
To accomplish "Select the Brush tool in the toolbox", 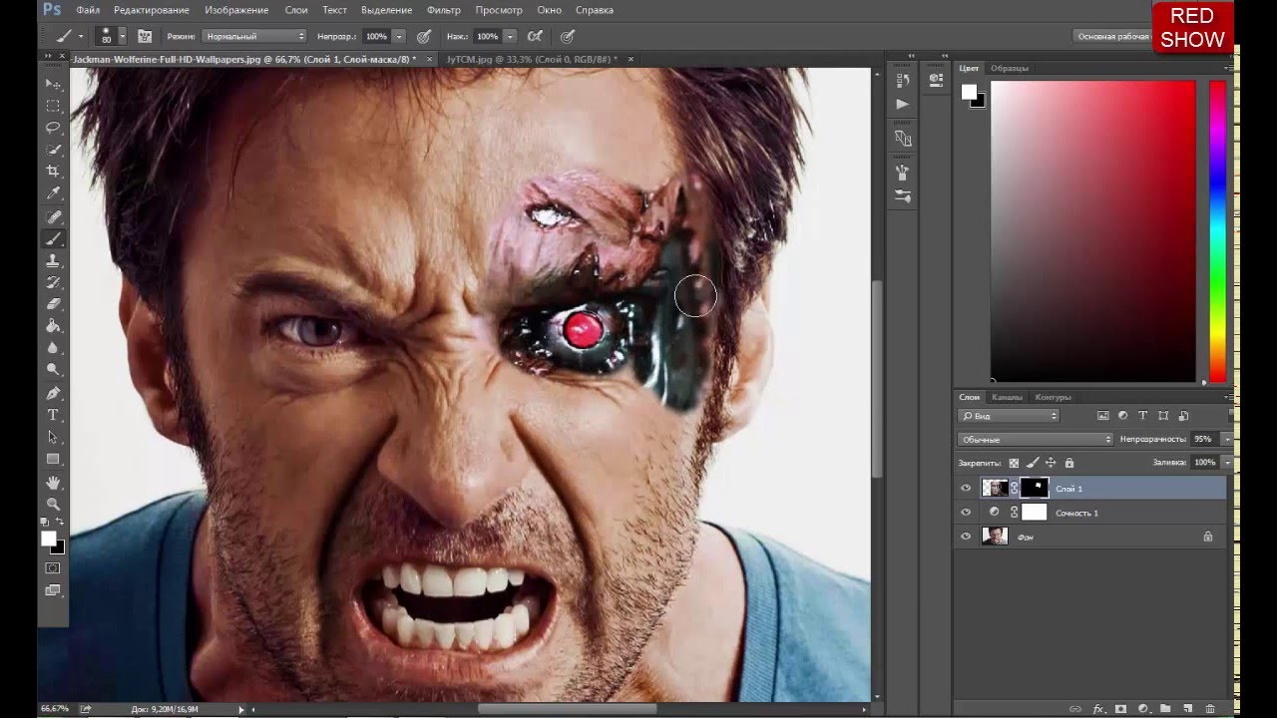I will [53, 238].
